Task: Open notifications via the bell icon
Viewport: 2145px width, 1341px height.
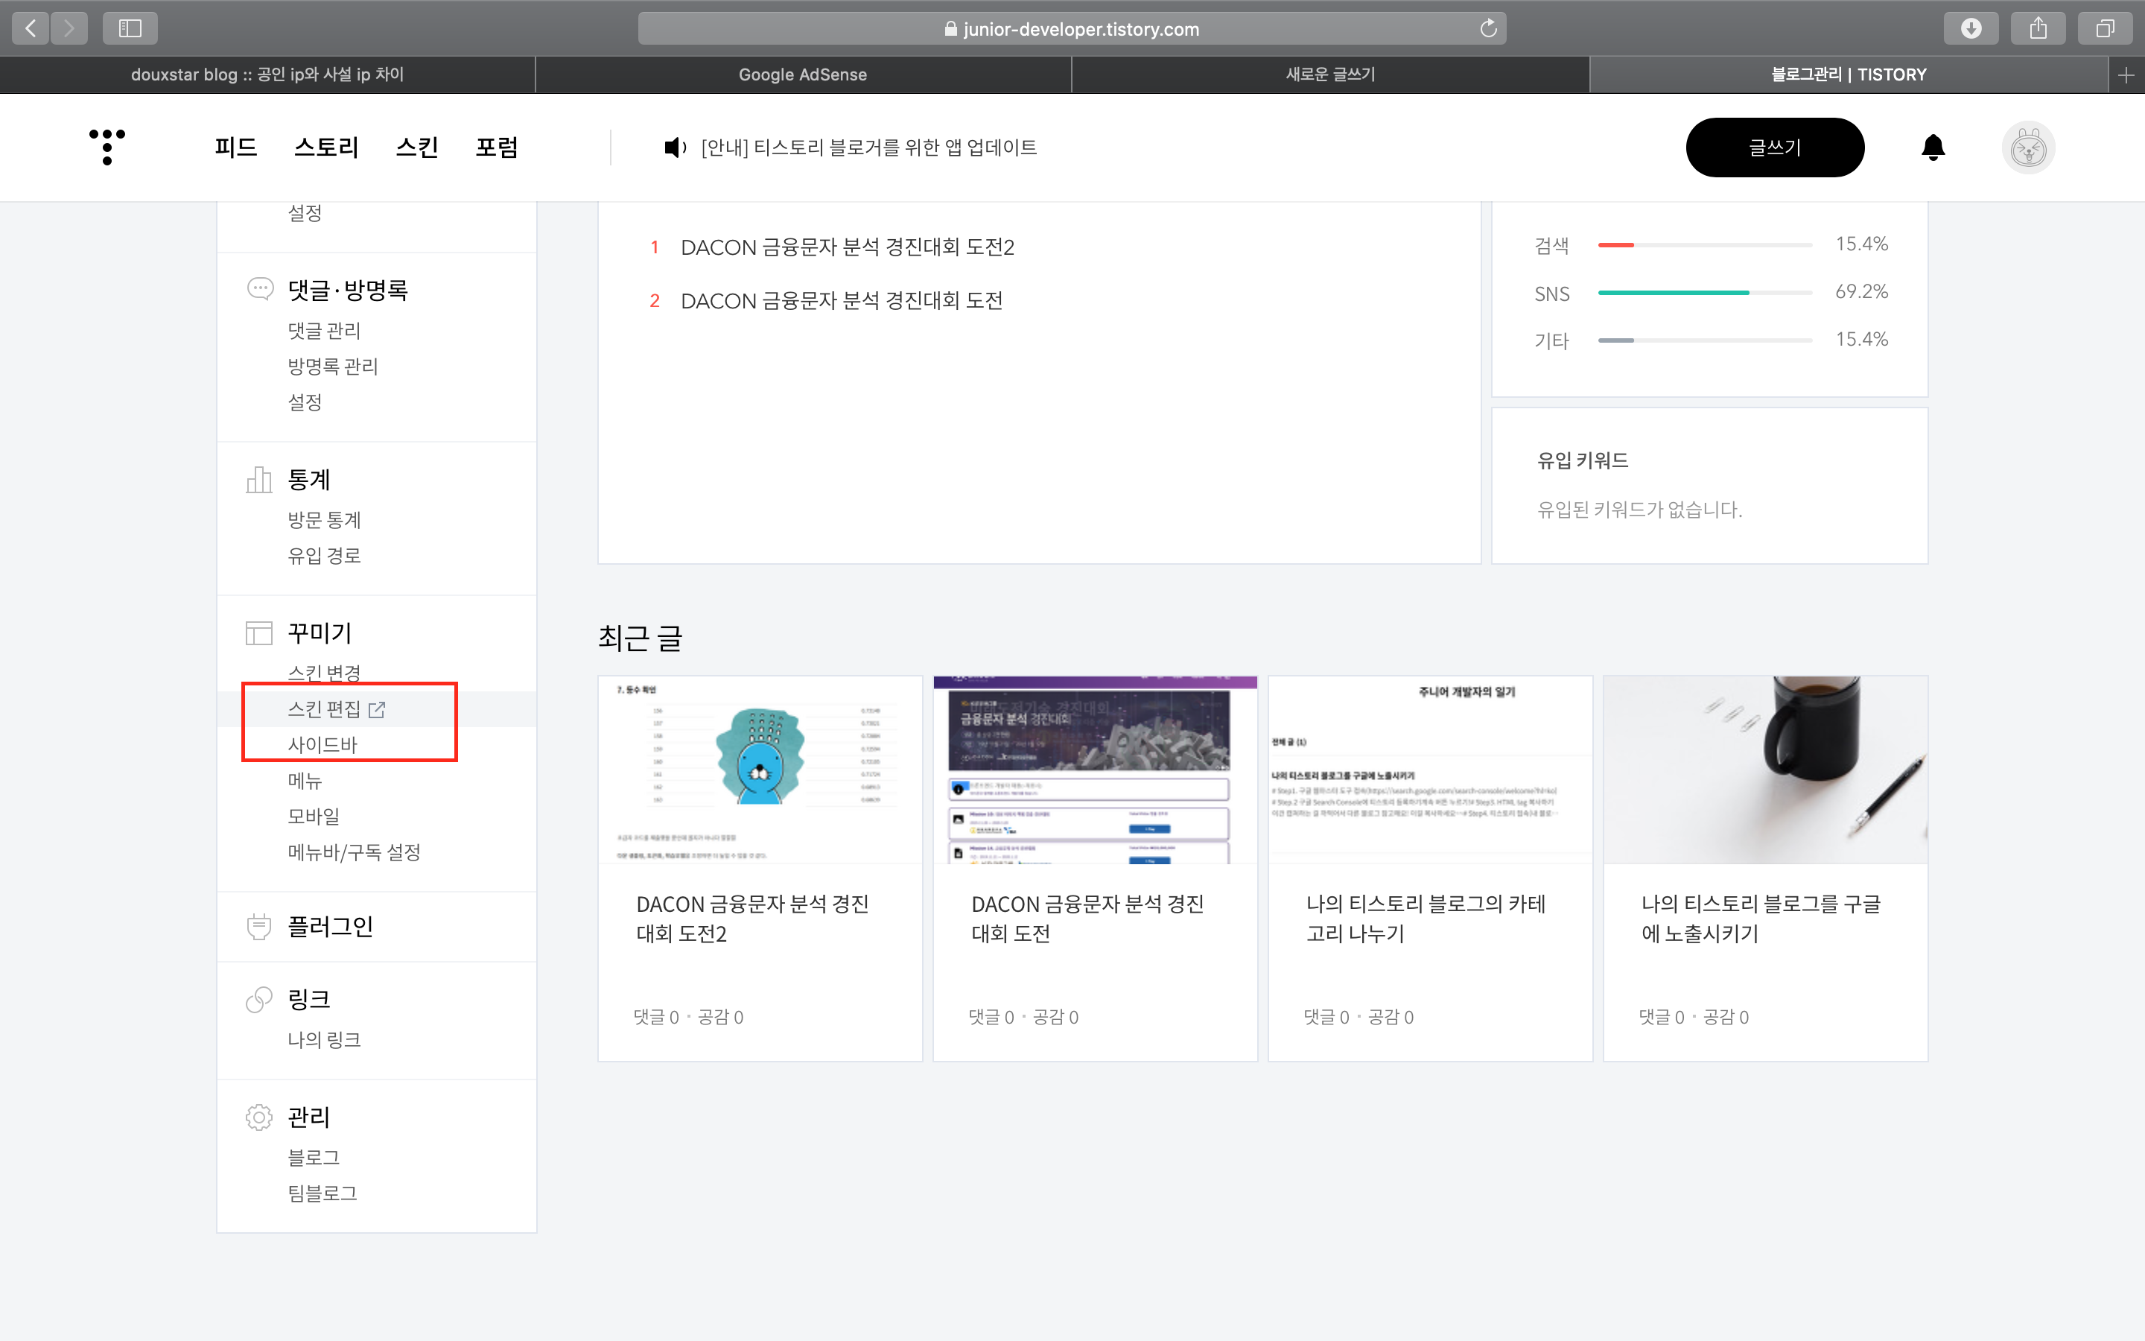Action: pos(1933,148)
